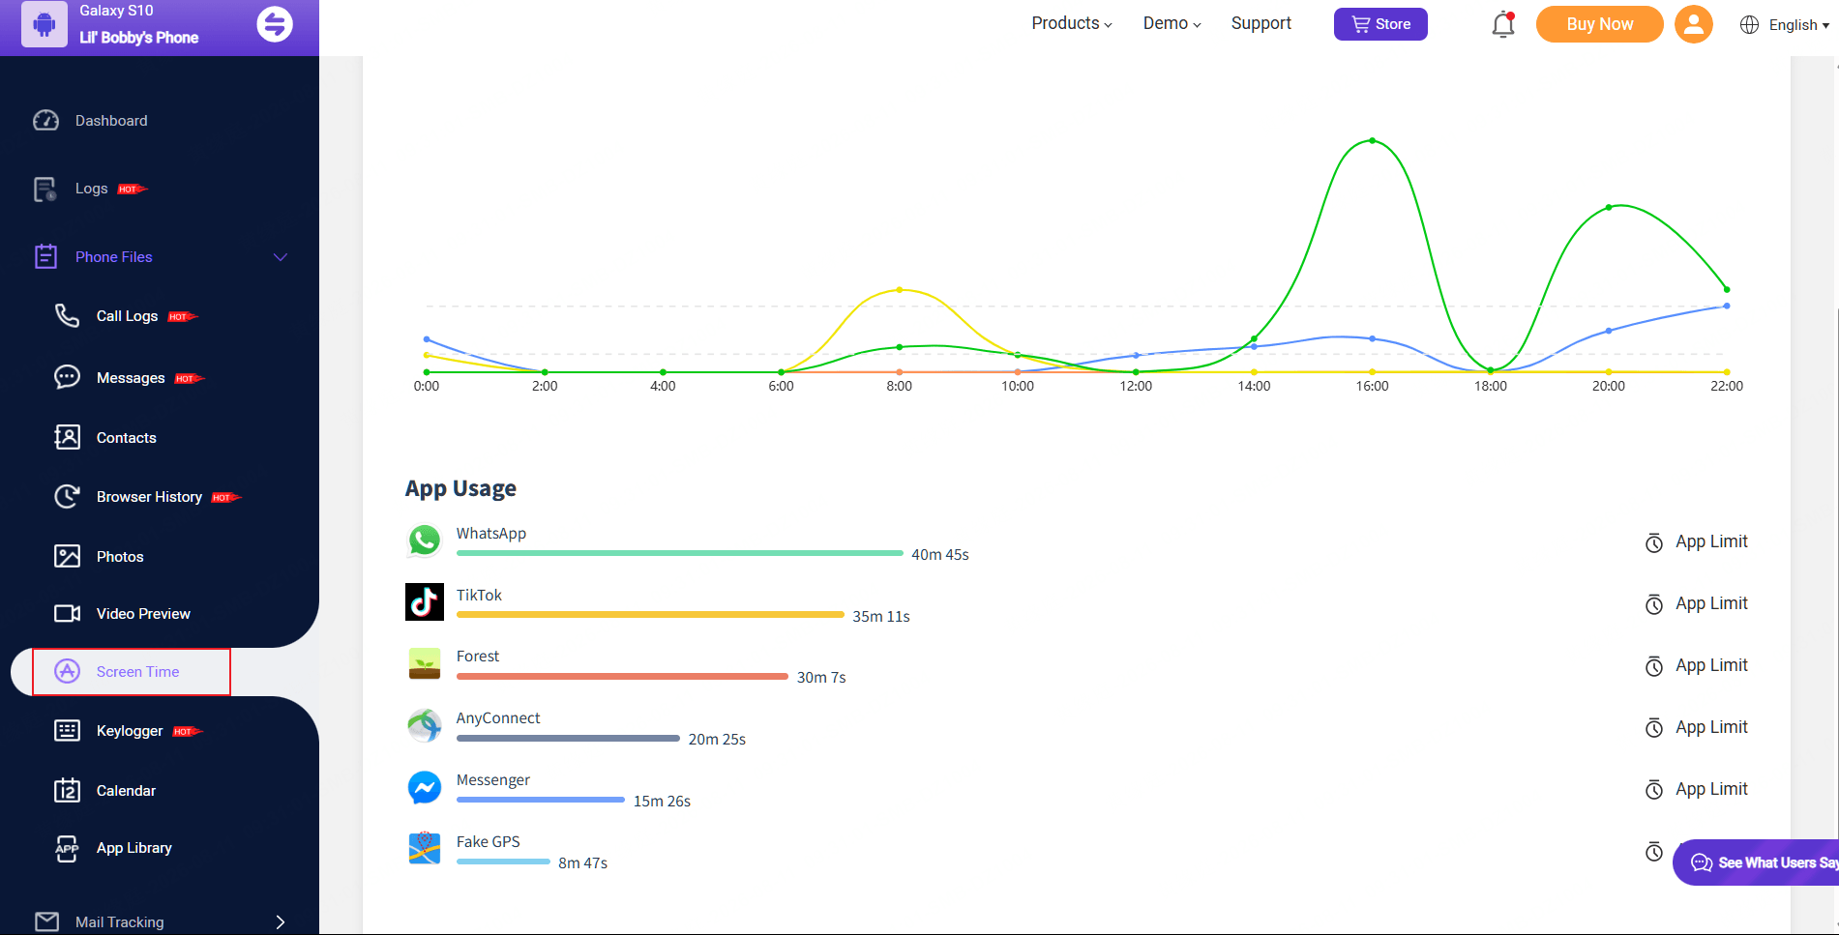
Task: Expand the Mail Tracking arrow
Action: pos(281,922)
